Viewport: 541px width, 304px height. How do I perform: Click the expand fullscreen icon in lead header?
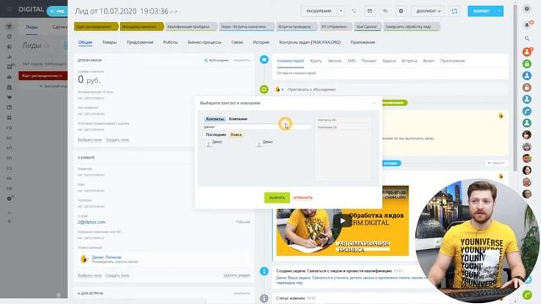455,11
